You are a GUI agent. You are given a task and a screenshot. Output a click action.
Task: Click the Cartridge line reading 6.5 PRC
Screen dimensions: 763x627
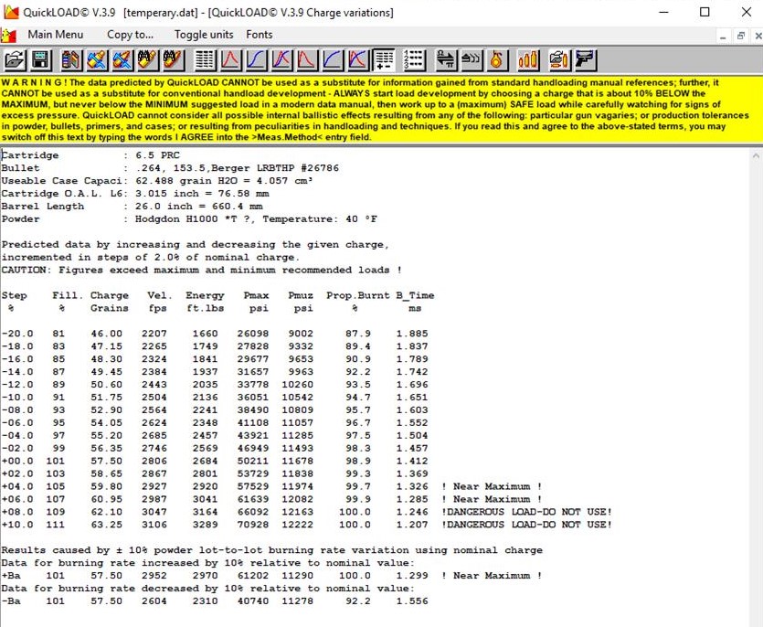pos(90,155)
